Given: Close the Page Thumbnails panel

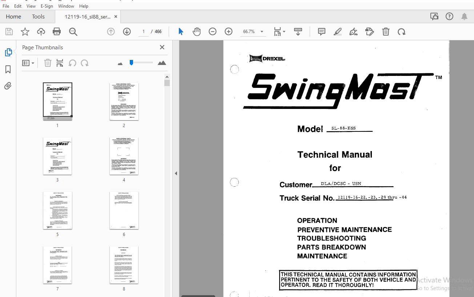Looking at the screenshot, I should pos(162,47).
